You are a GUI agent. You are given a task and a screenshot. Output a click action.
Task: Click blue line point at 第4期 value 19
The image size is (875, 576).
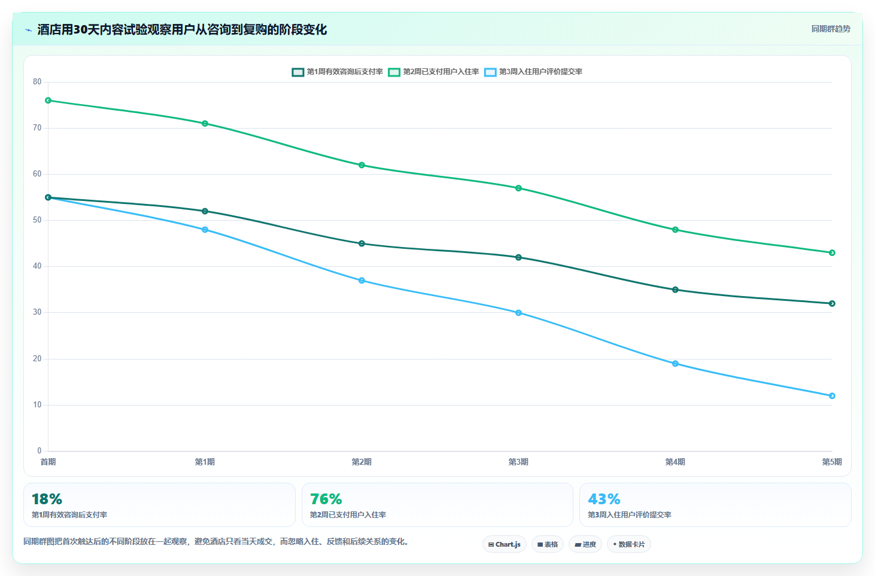(675, 364)
